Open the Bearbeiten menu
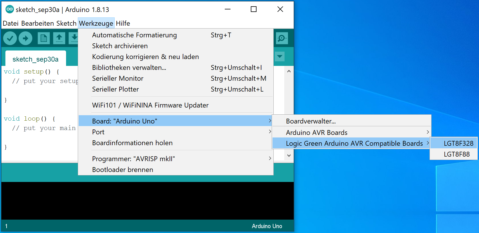The height and width of the screenshot is (233, 479). coord(37,23)
